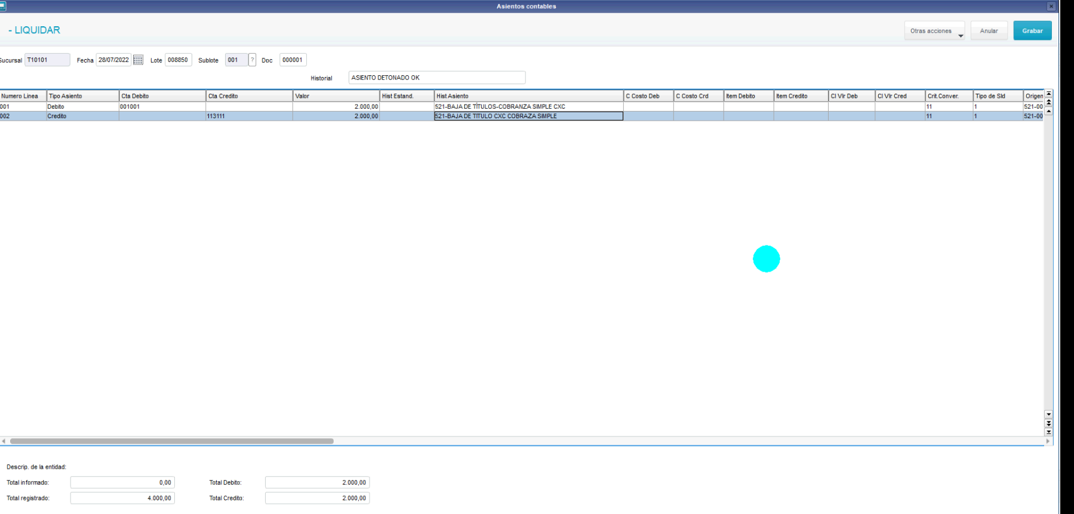The height and width of the screenshot is (514, 1074).
Task: Select the Credito cell in row 002
Action: [83, 116]
